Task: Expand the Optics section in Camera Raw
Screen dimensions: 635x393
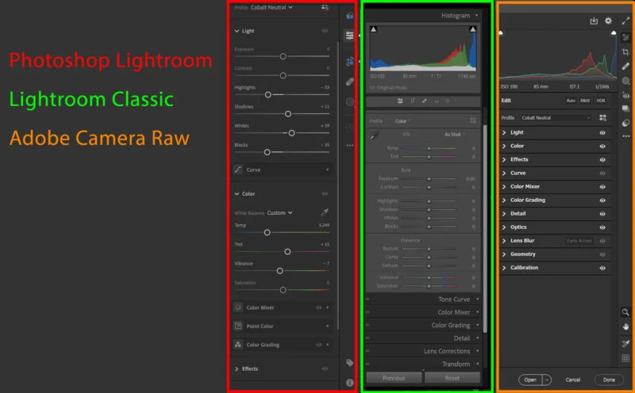Action: pos(518,227)
